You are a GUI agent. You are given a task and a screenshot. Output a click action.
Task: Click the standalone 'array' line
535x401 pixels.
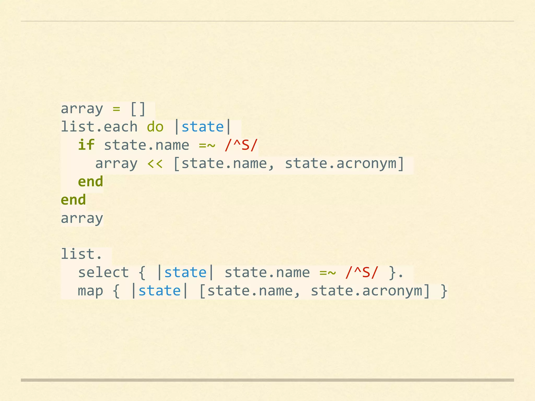(x=82, y=218)
